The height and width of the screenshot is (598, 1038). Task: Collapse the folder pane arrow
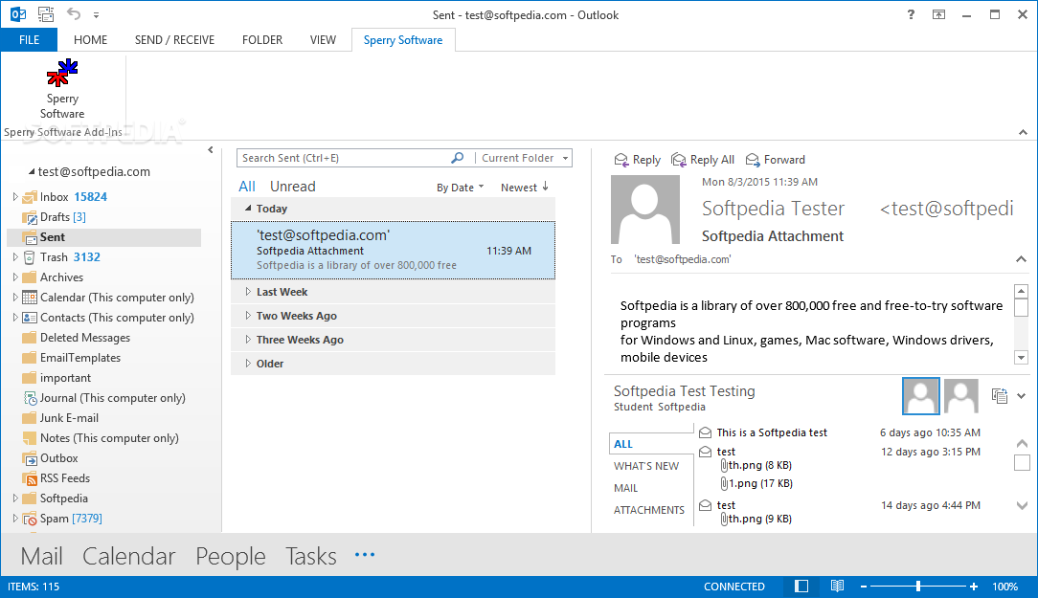click(x=211, y=150)
